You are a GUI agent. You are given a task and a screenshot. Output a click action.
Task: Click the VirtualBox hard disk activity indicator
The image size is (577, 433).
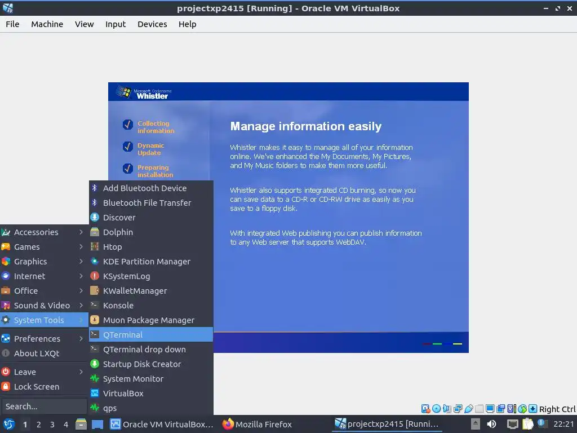425,409
